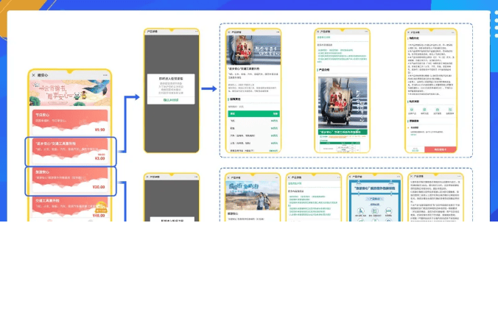Click the second icon in the purchase notes row

[424, 110]
